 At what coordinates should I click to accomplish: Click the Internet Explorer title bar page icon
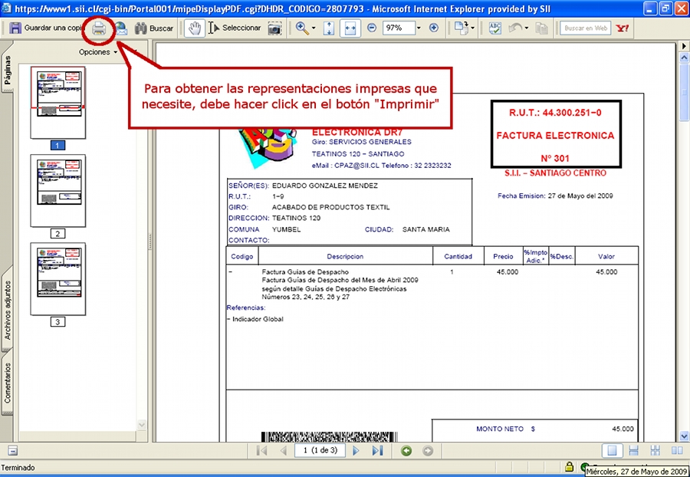pos(7,8)
